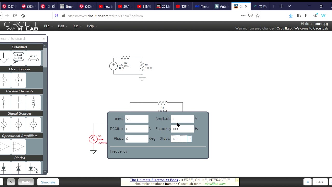Select resistor R2 in the circuit
Image resolution: width=332 pixels, height=187 pixels.
tap(126, 58)
